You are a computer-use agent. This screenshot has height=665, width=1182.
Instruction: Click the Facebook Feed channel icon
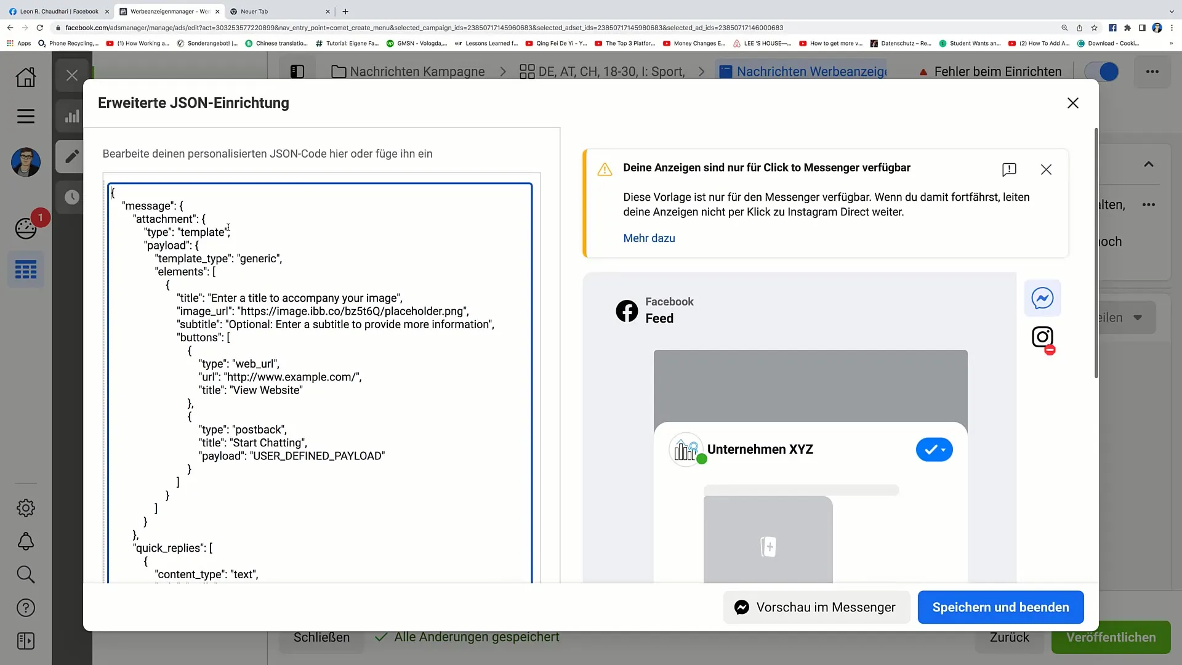(627, 310)
